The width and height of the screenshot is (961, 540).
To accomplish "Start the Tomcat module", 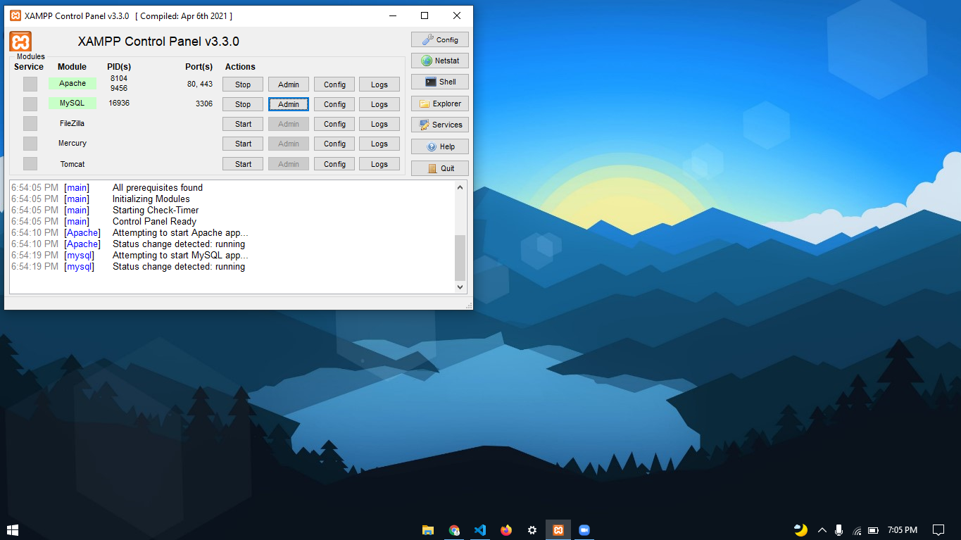I will tap(243, 164).
